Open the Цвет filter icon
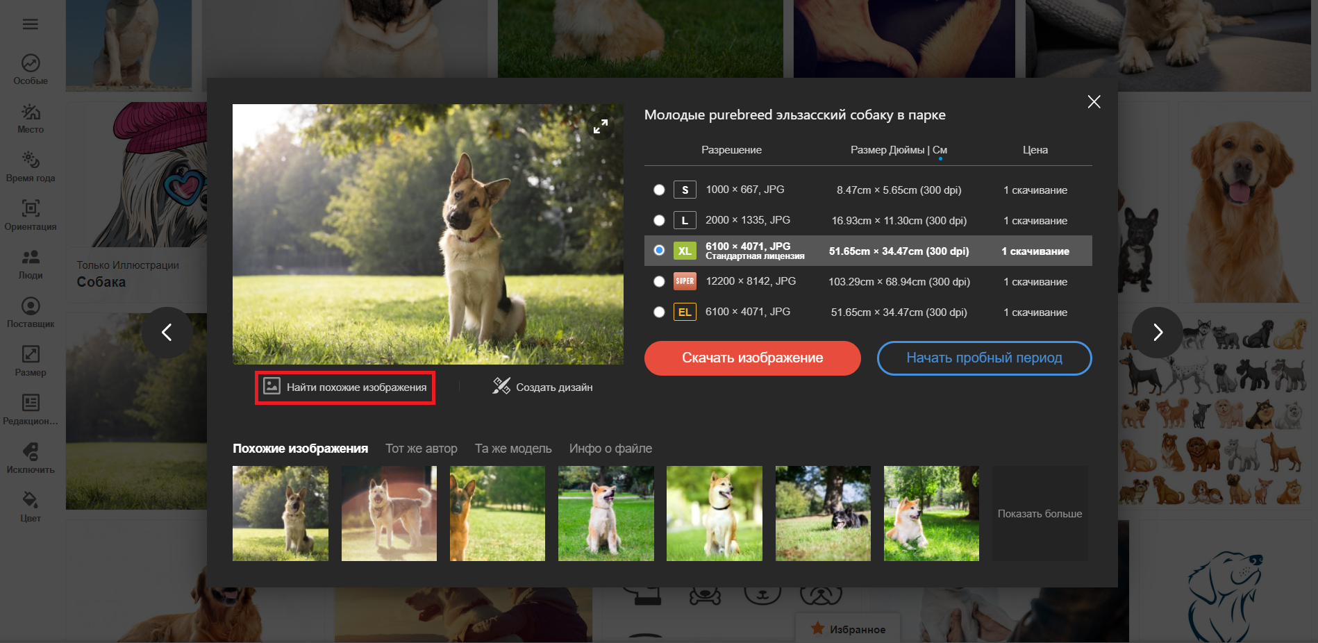 (31, 500)
